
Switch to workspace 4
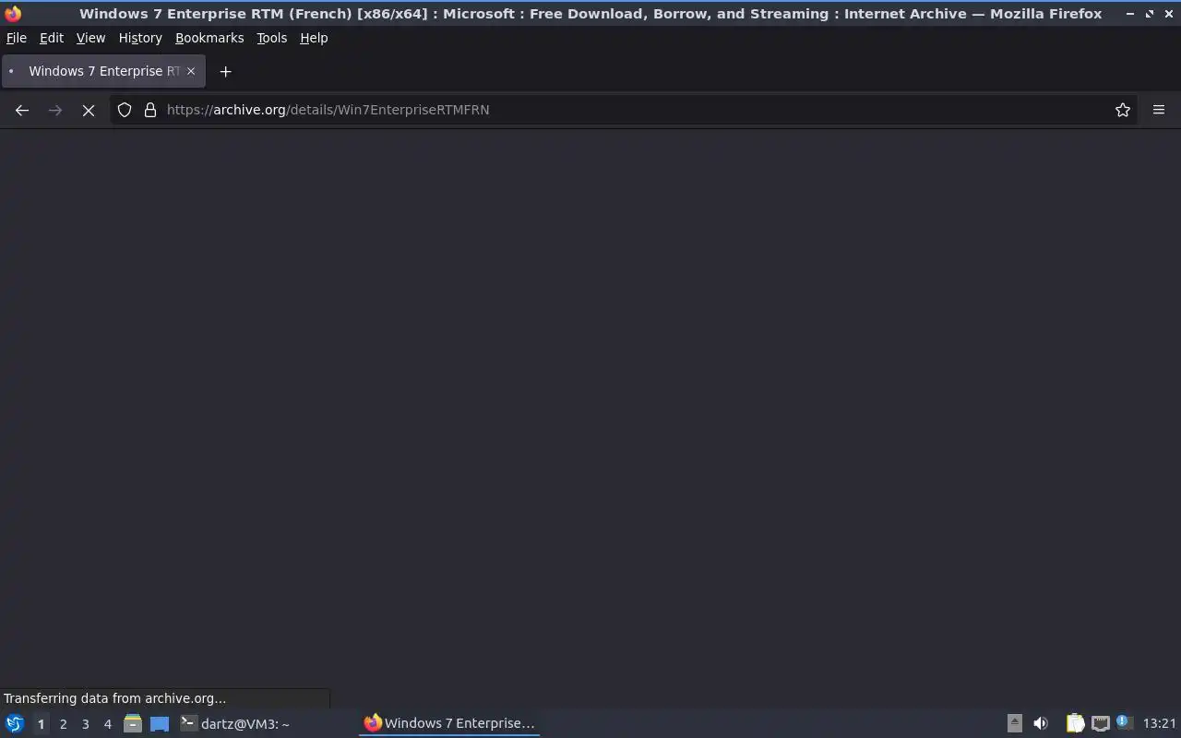click(x=107, y=724)
